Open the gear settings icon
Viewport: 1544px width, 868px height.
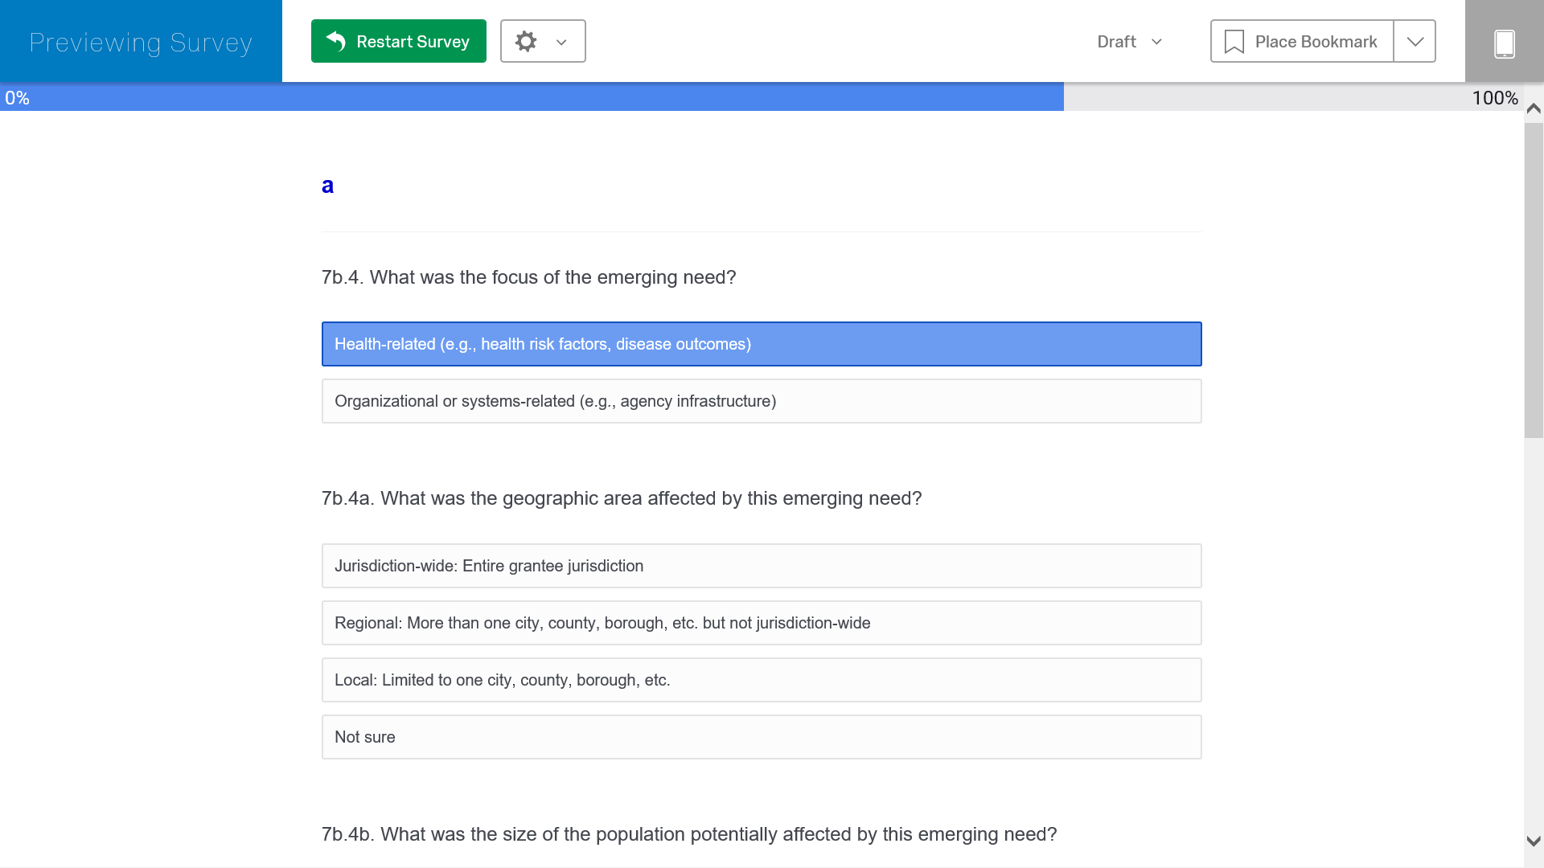(x=526, y=41)
